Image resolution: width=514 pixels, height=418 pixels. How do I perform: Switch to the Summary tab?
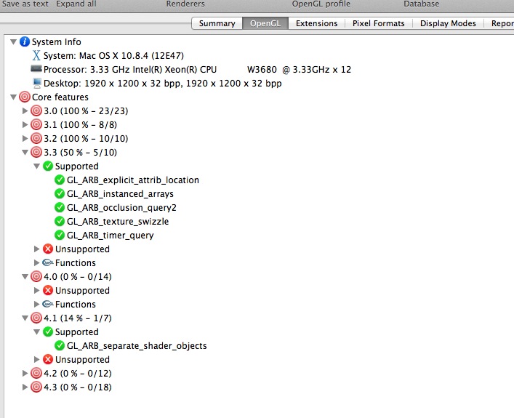[217, 23]
